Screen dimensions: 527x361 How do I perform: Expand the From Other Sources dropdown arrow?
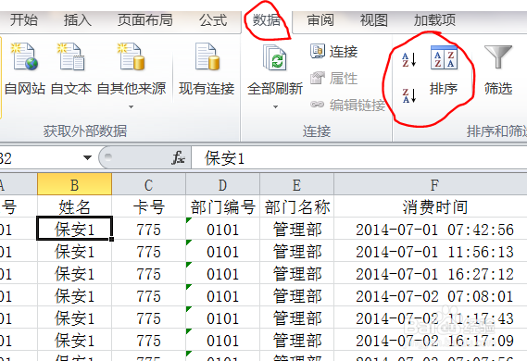[x=132, y=107]
